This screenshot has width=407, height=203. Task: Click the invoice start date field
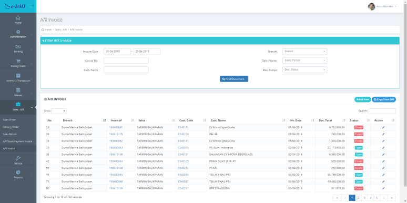click(x=117, y=52)
